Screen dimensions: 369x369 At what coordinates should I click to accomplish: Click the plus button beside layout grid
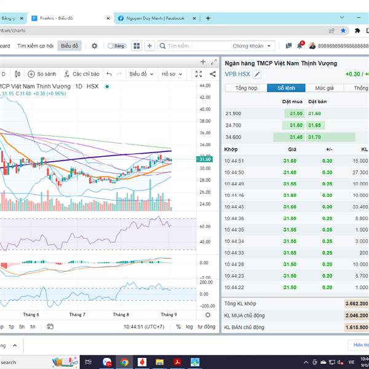pyautogui.click(x=149, y=46)
